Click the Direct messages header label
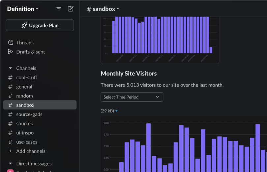This screenshot has height=172, width=267. [x=34, y=163]
